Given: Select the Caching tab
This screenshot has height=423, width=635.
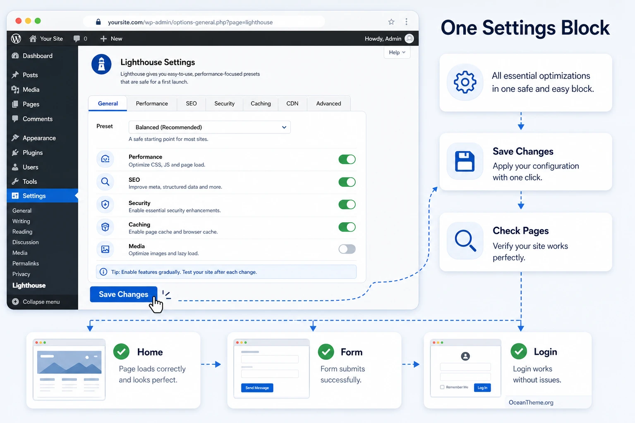Looking at the screenshot, I should 261,103.
